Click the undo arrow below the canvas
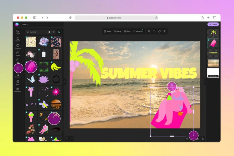Image resolution: width=234 pixels, height=156 pixels. [x=67, y=138]
